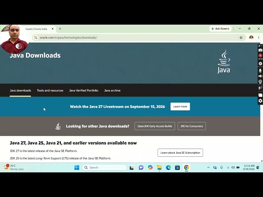The height and width of the screenshot is (197, 263).
Task: Click Java cup icon beside other downloads
Action: 58,126
